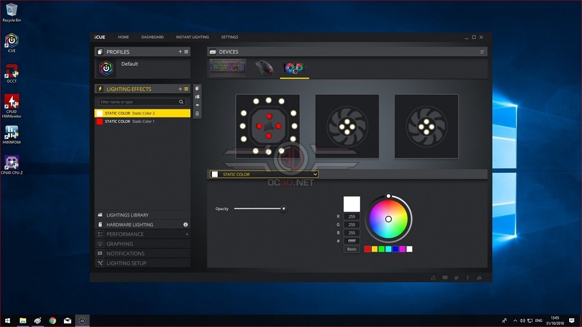Click the G value field
Viewport: 582px width, 327px height.
352,225
